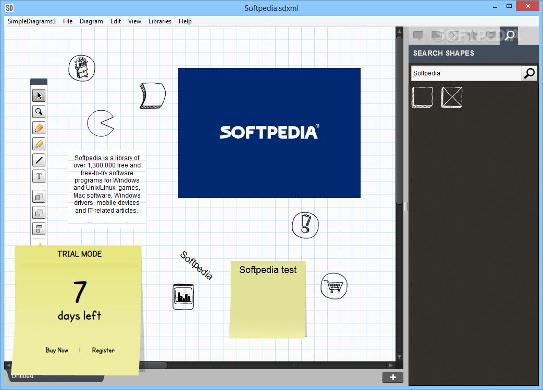Open the Diagram menu
543x390 pixels.
(91, 21)
